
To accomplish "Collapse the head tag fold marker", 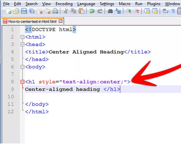I will coord(23,44).
